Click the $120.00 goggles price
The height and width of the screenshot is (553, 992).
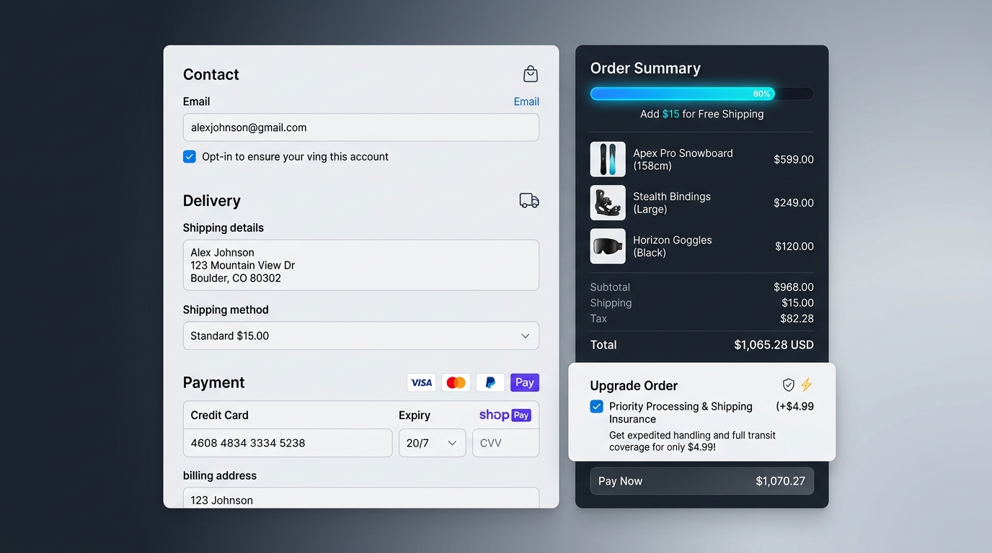pyautogui.click(x=794, y=246)
